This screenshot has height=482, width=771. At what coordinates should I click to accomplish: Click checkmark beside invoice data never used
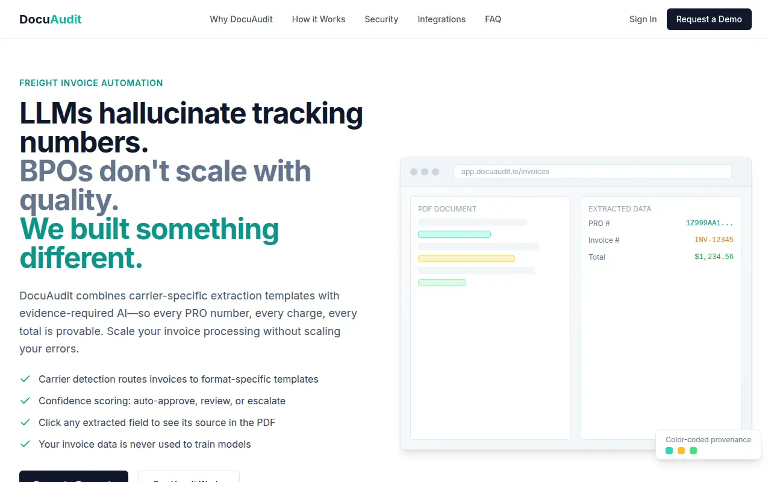25,444
